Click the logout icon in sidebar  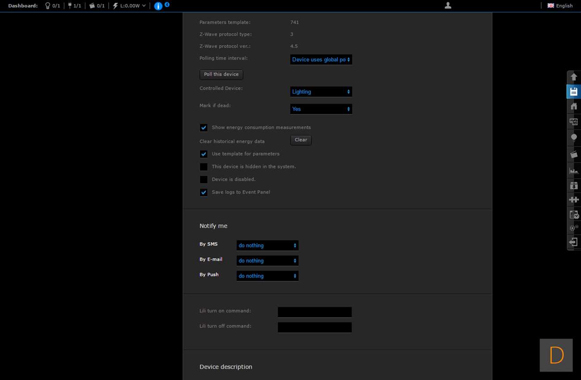(574, 242)
